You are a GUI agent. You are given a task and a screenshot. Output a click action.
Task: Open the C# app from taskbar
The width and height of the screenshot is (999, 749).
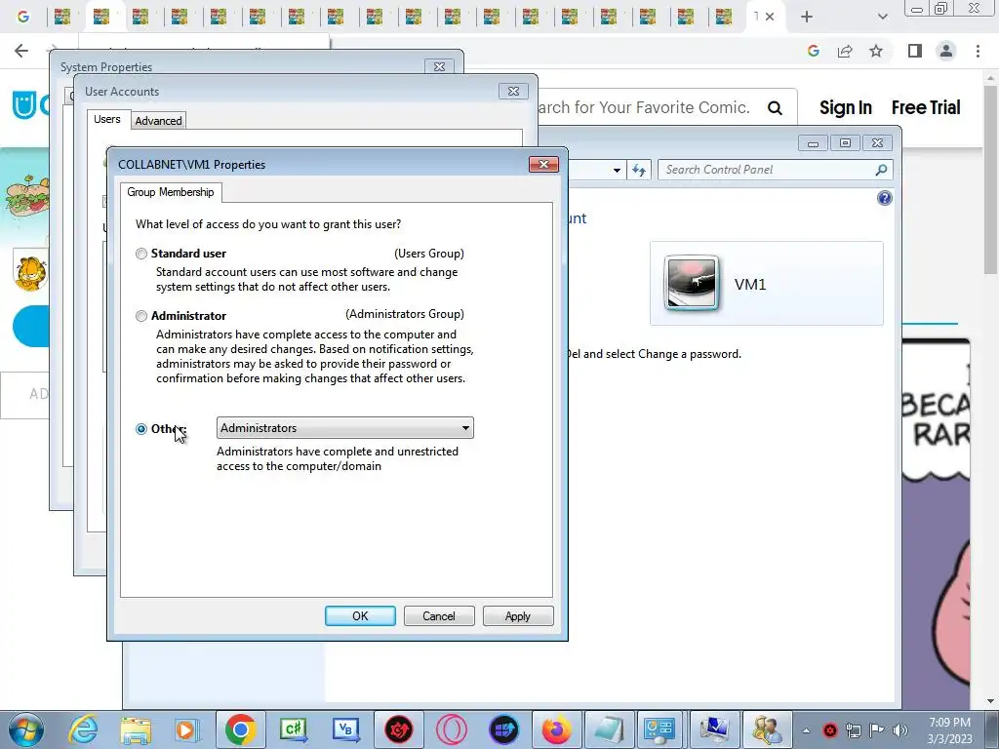click(x=293, y=729)
